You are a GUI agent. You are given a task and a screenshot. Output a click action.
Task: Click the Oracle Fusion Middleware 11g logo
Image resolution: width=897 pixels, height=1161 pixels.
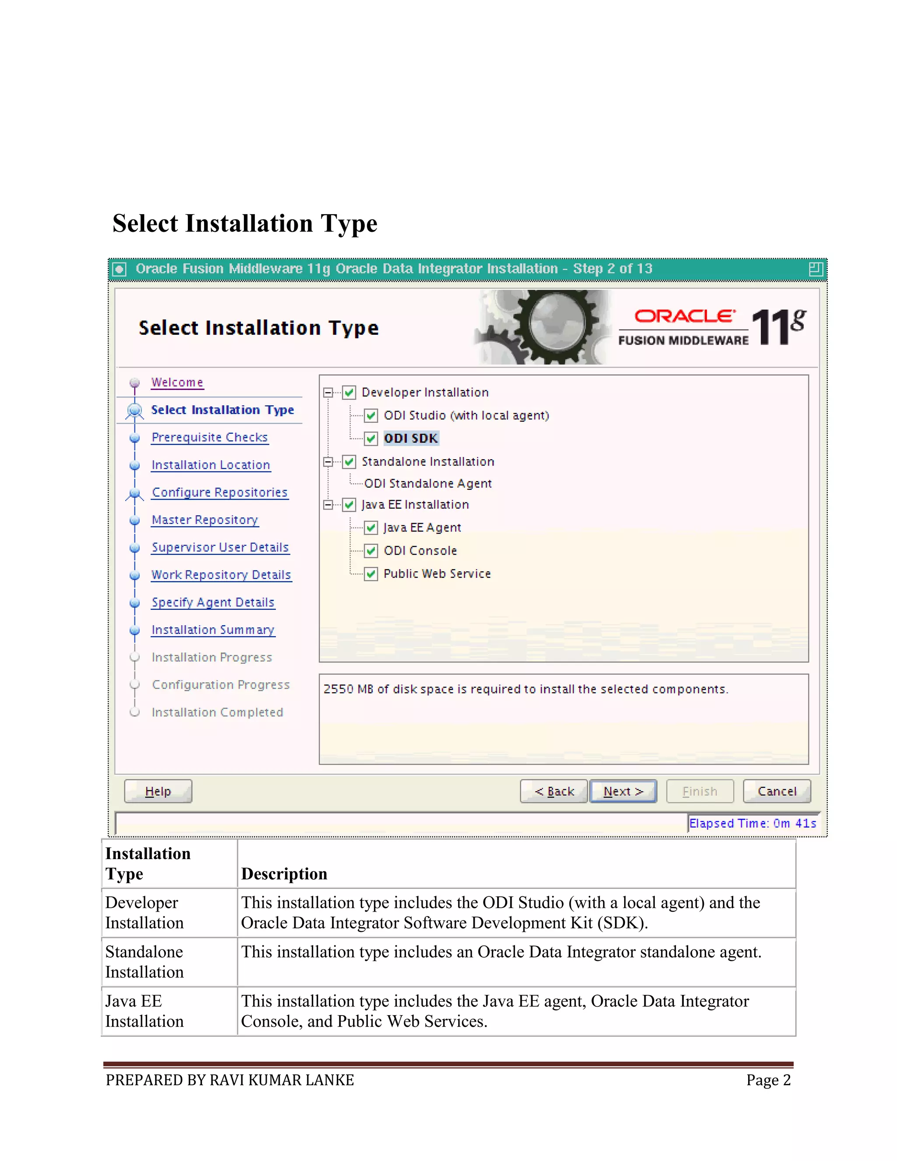click(x=712, y=327)
